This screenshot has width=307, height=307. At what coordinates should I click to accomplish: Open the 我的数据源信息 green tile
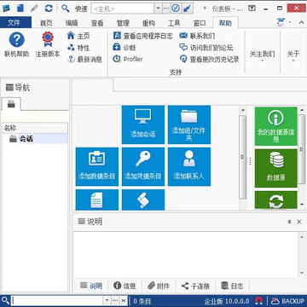pyautogui.click(x=275, y=126)
